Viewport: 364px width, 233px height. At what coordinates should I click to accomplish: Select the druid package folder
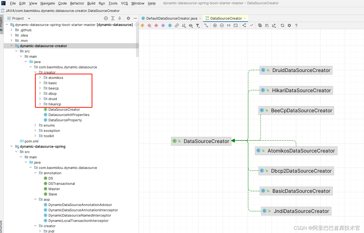pyautogui.click(x=53, y=99)
